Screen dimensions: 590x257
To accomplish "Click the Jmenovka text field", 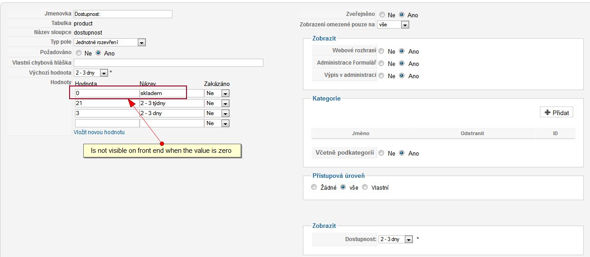I will (x=123, y=14).
